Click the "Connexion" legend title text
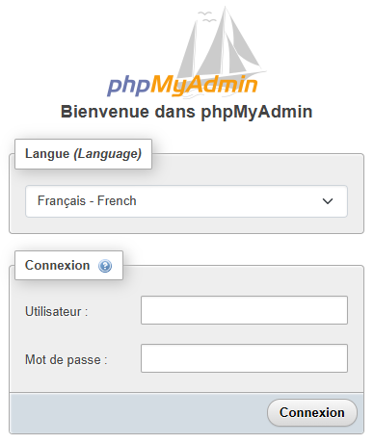The width and height of the screenshot is (374, 444). [x=58, y=266]
